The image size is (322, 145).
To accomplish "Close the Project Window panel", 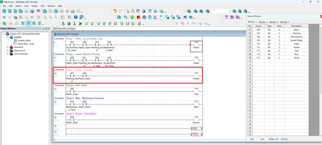I will (48, 28).
